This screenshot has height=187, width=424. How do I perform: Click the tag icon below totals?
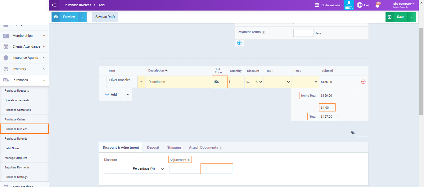[x=353, y=133]
